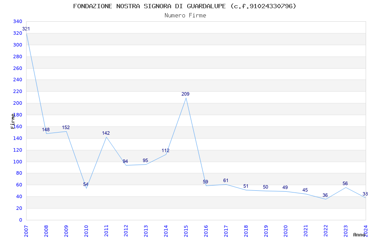Select the 321 data point label for 2007

point(26,29)
